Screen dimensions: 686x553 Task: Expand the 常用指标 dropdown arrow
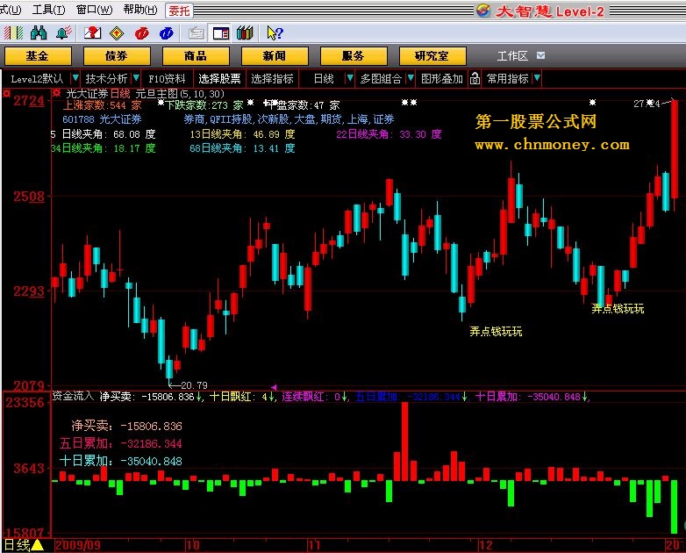point(537,78)
